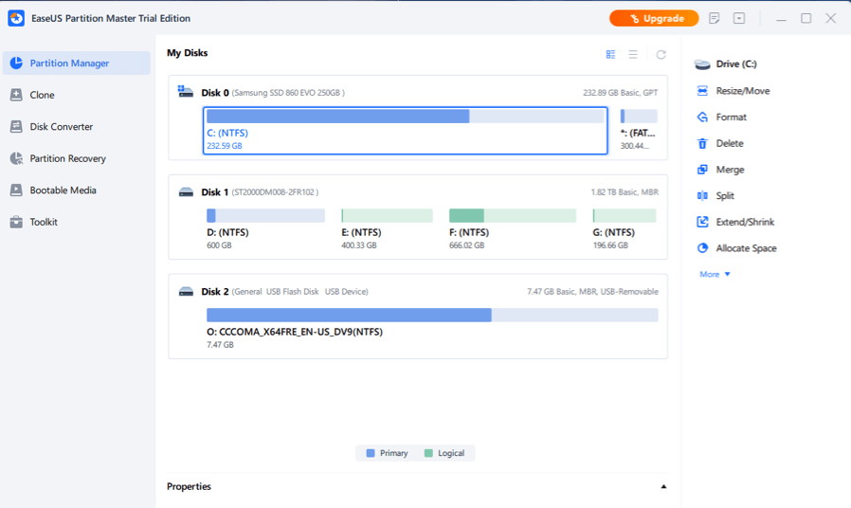Click the Extend/Shrink icon
This screenshot has height=508, width=851.
(702, 222)
